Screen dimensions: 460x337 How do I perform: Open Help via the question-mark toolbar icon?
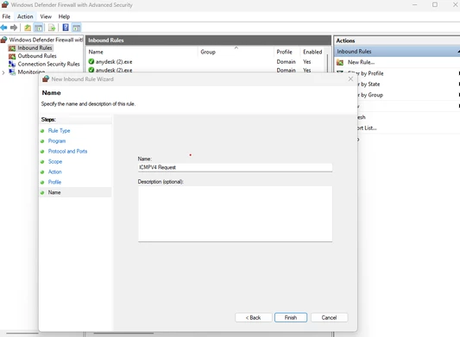66,28
